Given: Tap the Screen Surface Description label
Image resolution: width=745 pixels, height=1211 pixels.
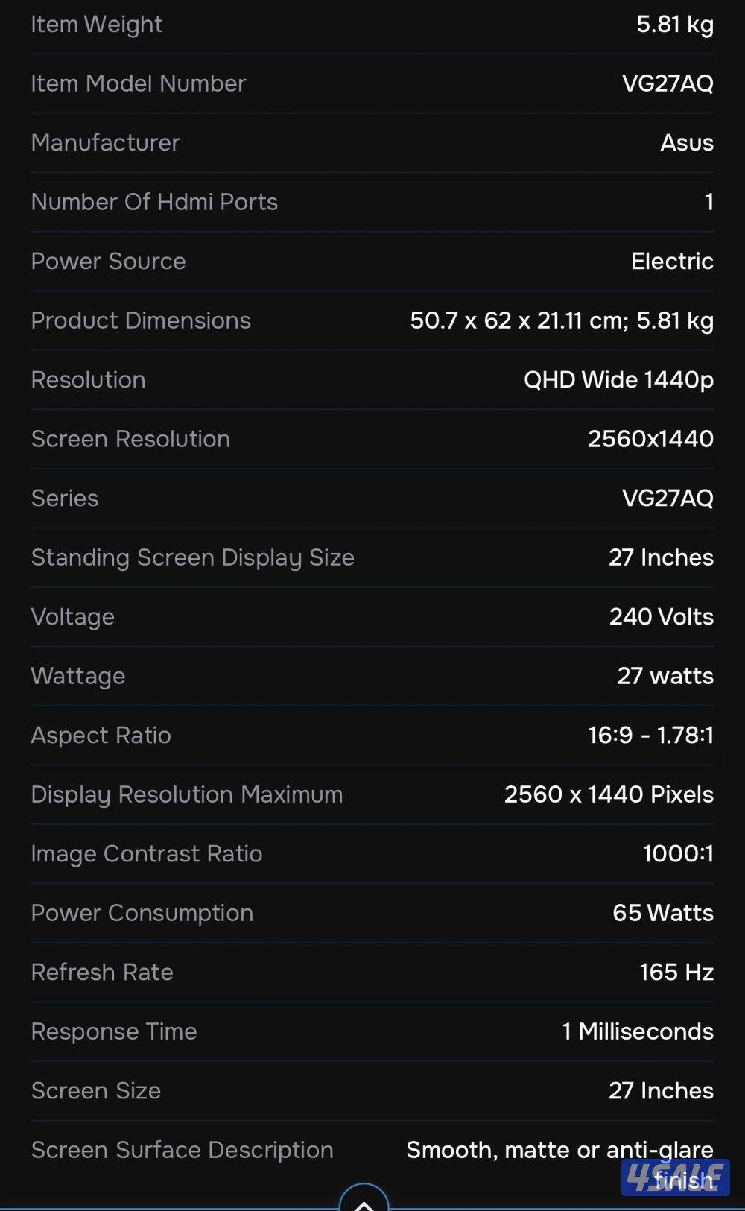Looking at the screenshot, I should [183, 1150].
